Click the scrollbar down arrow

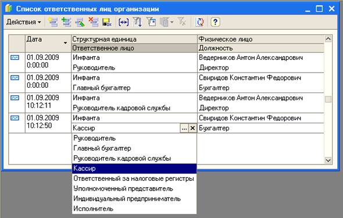coord(328,160)
